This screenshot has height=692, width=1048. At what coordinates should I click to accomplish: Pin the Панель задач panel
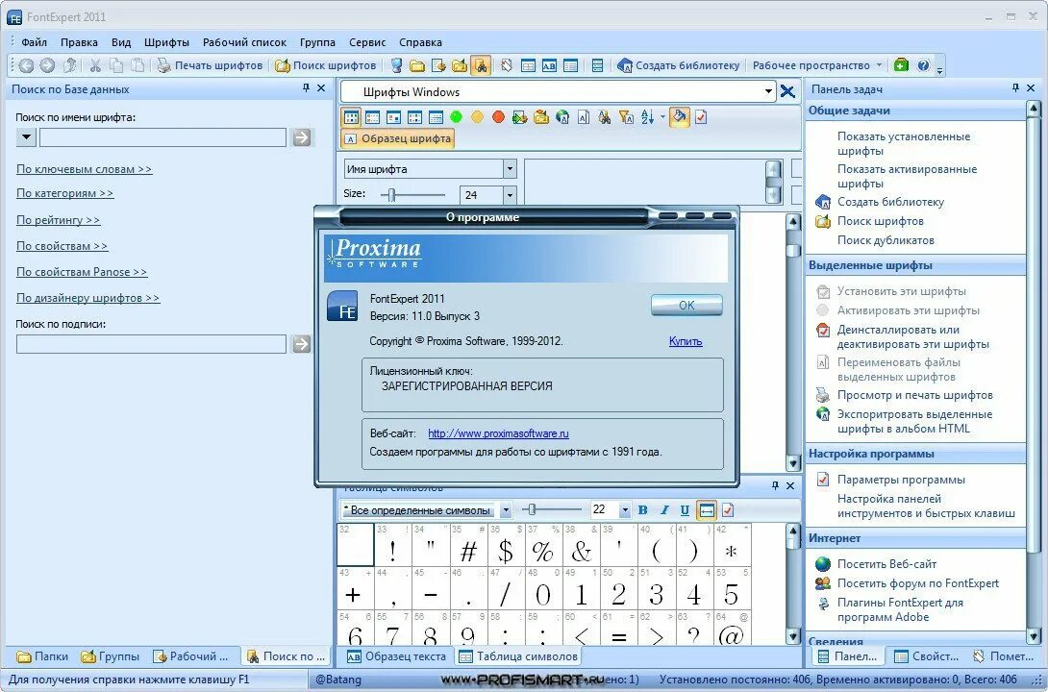pos(1016,88)
